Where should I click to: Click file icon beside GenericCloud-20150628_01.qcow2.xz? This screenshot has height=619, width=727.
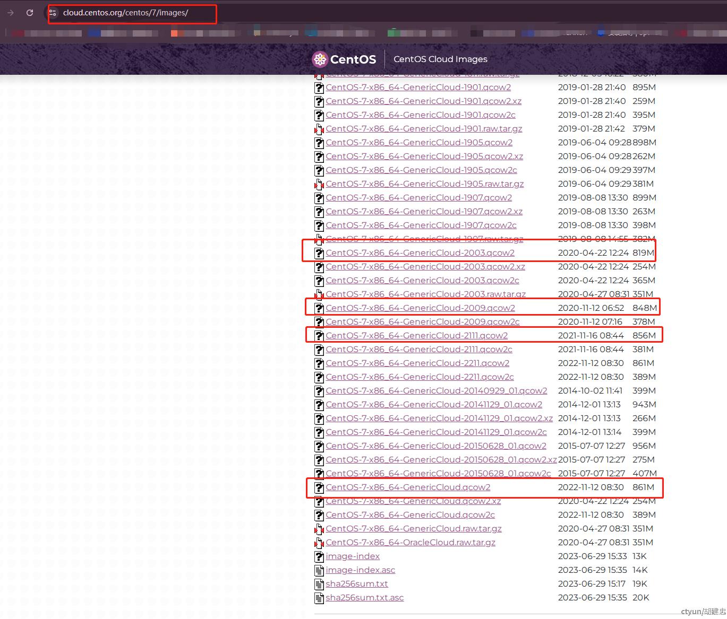(319, 460)
